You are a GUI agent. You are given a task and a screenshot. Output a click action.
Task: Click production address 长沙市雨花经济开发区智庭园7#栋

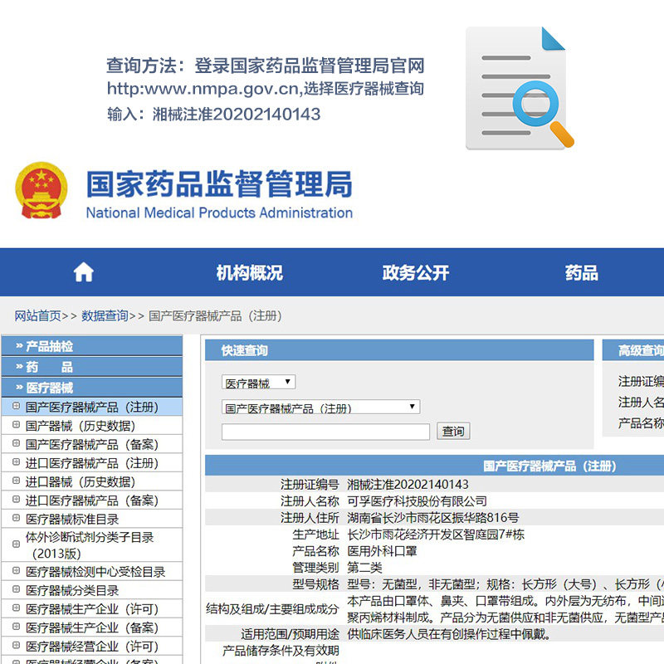pos(436,535)
